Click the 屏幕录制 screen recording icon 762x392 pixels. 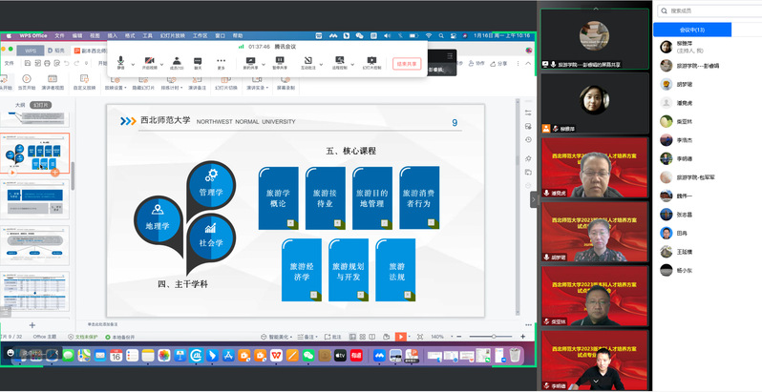(286, 82)
